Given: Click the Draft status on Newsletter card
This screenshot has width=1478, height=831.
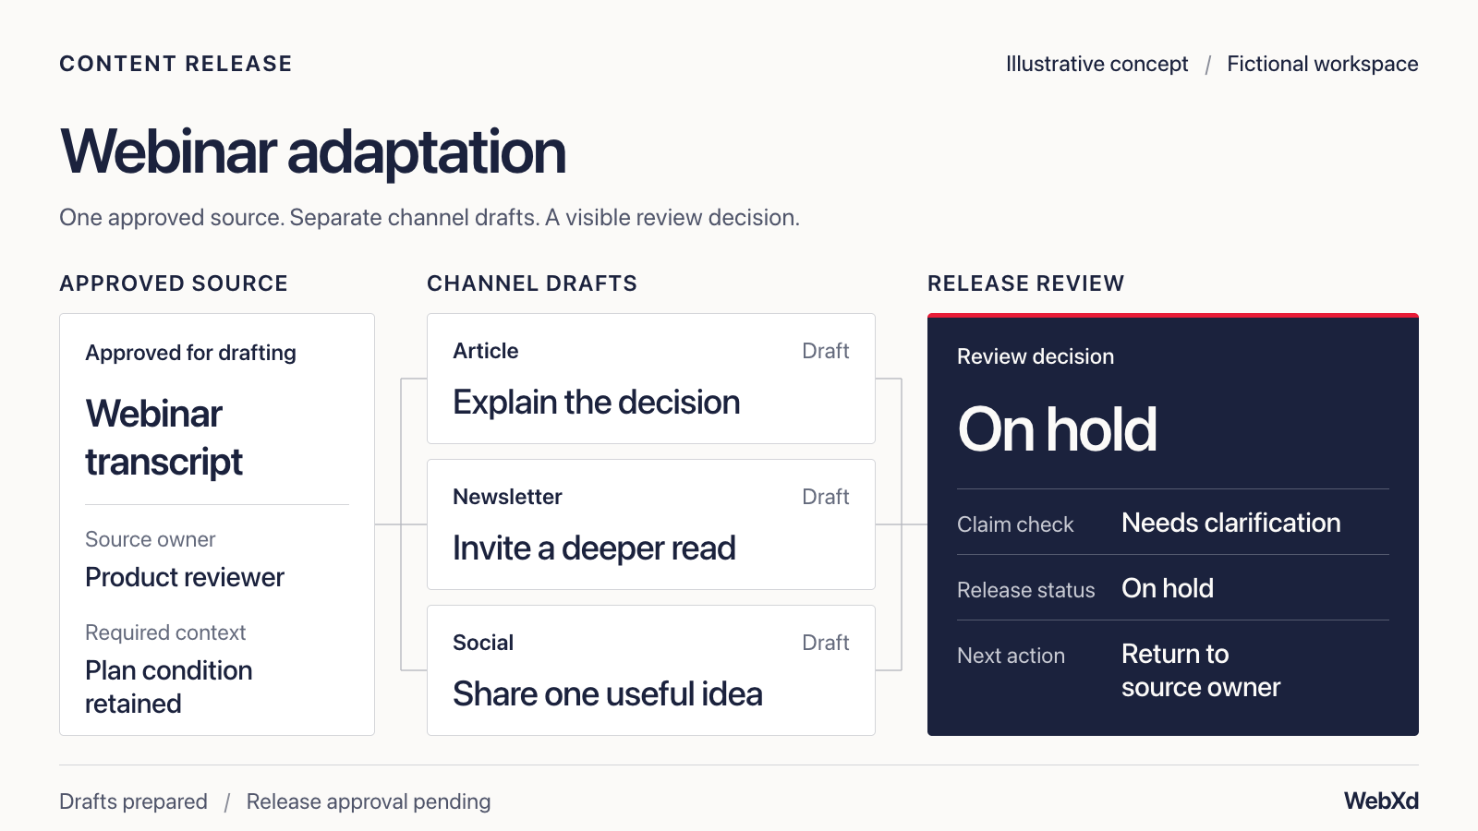Looking at the screenshot, I should tap(826, 497).
